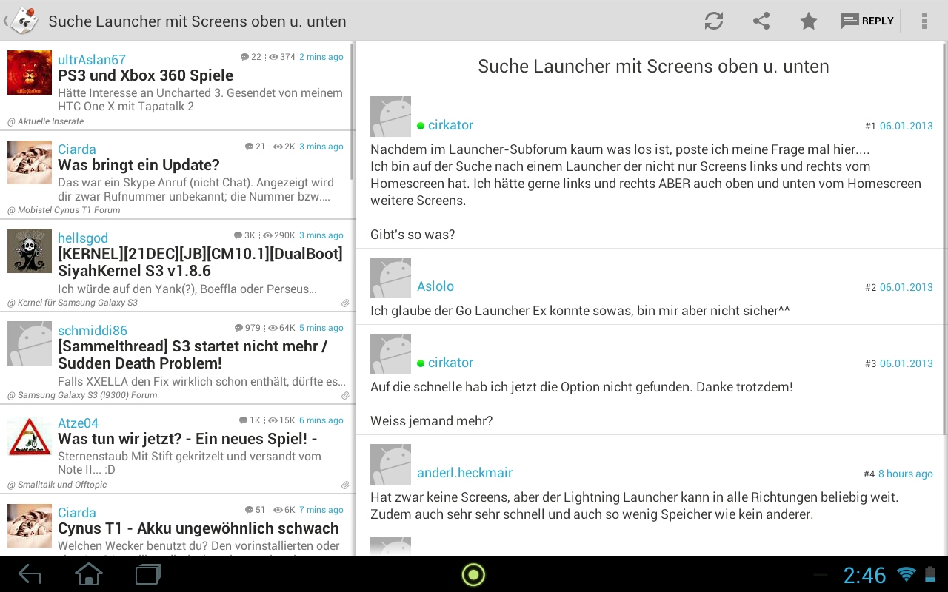Tap attachment paperclip on 'Ein neues Spiel' thread

click(x=345, y=485)
